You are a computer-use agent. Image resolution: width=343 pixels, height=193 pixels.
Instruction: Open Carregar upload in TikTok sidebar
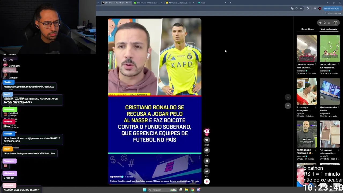click(x=10, y=78)
